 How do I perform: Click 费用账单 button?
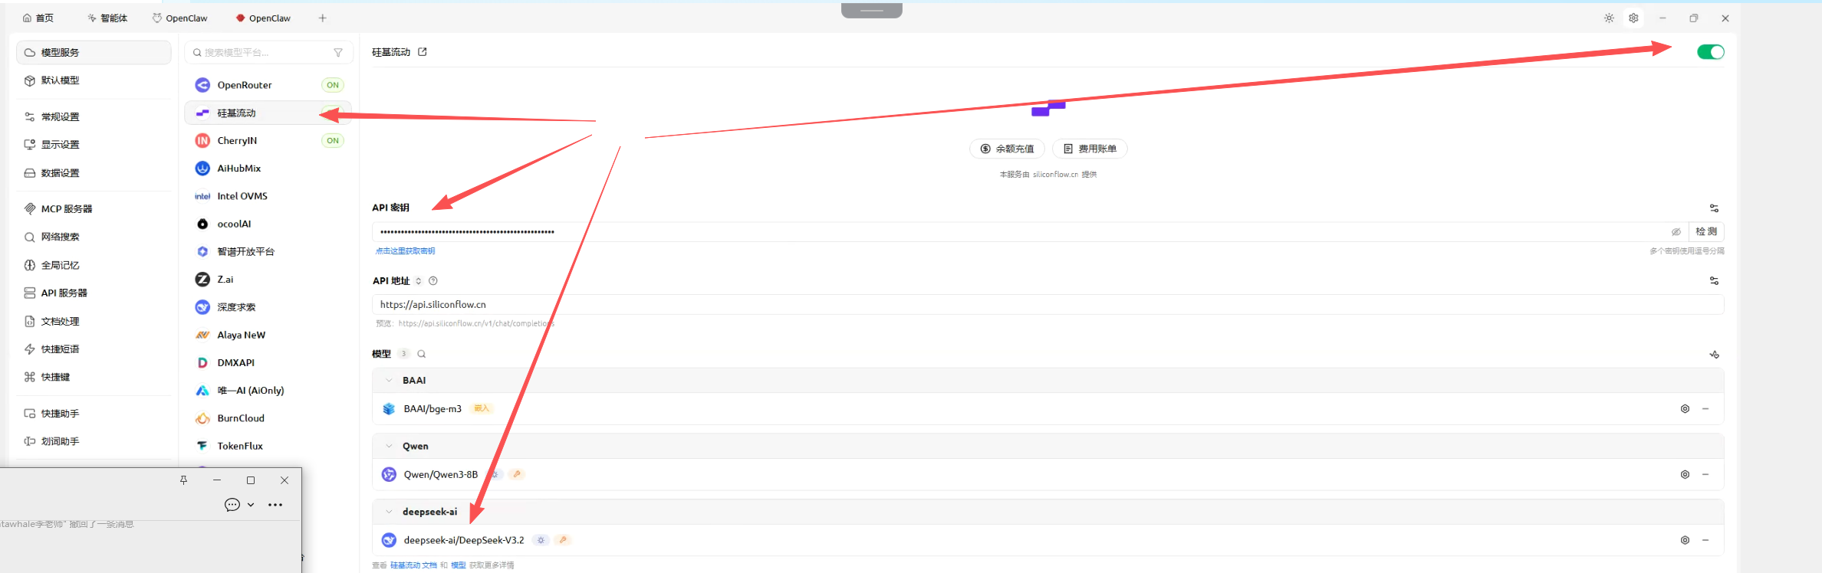1090,149
